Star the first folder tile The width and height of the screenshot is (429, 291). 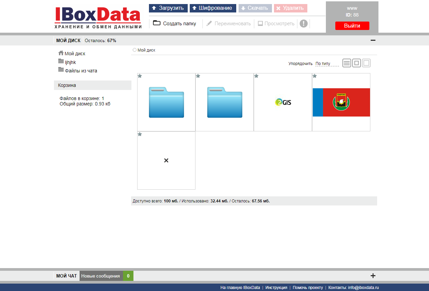click(x=140, y=76)
